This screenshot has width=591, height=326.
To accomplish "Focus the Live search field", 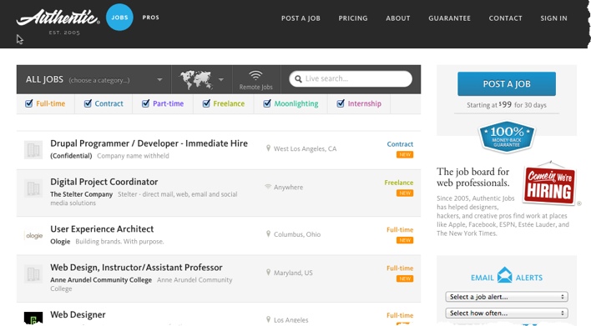I will point(351,78).
